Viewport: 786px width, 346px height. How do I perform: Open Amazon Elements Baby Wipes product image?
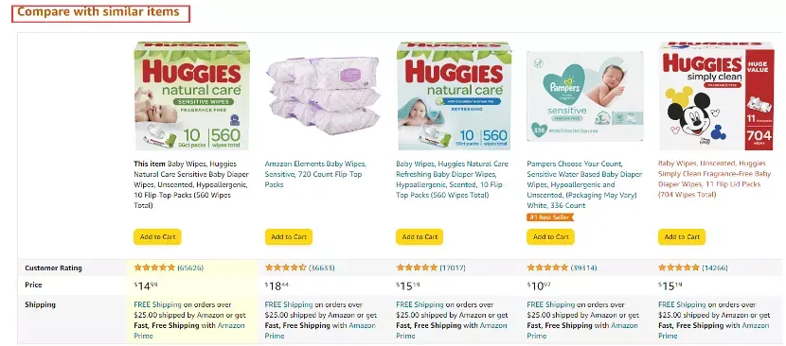click(322, 96)
